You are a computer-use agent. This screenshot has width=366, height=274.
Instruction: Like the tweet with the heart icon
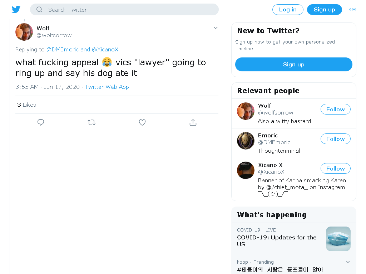pyautogui.click(x=142, y=122)
